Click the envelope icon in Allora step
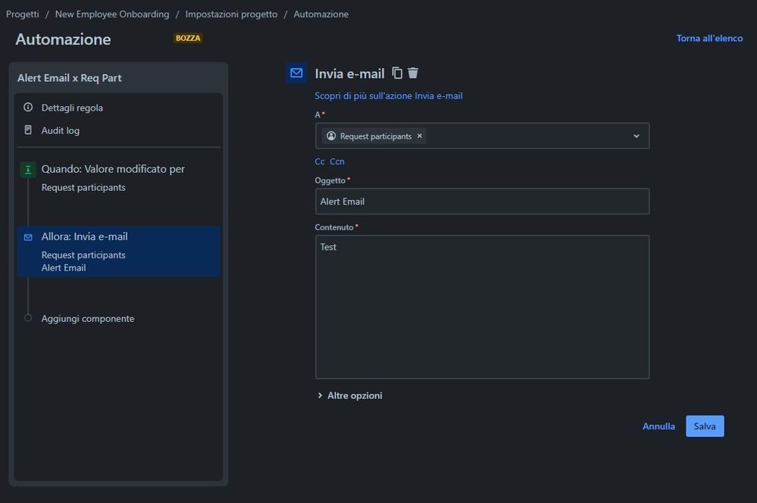Viewport: 757px width, 503px height. 28,237
